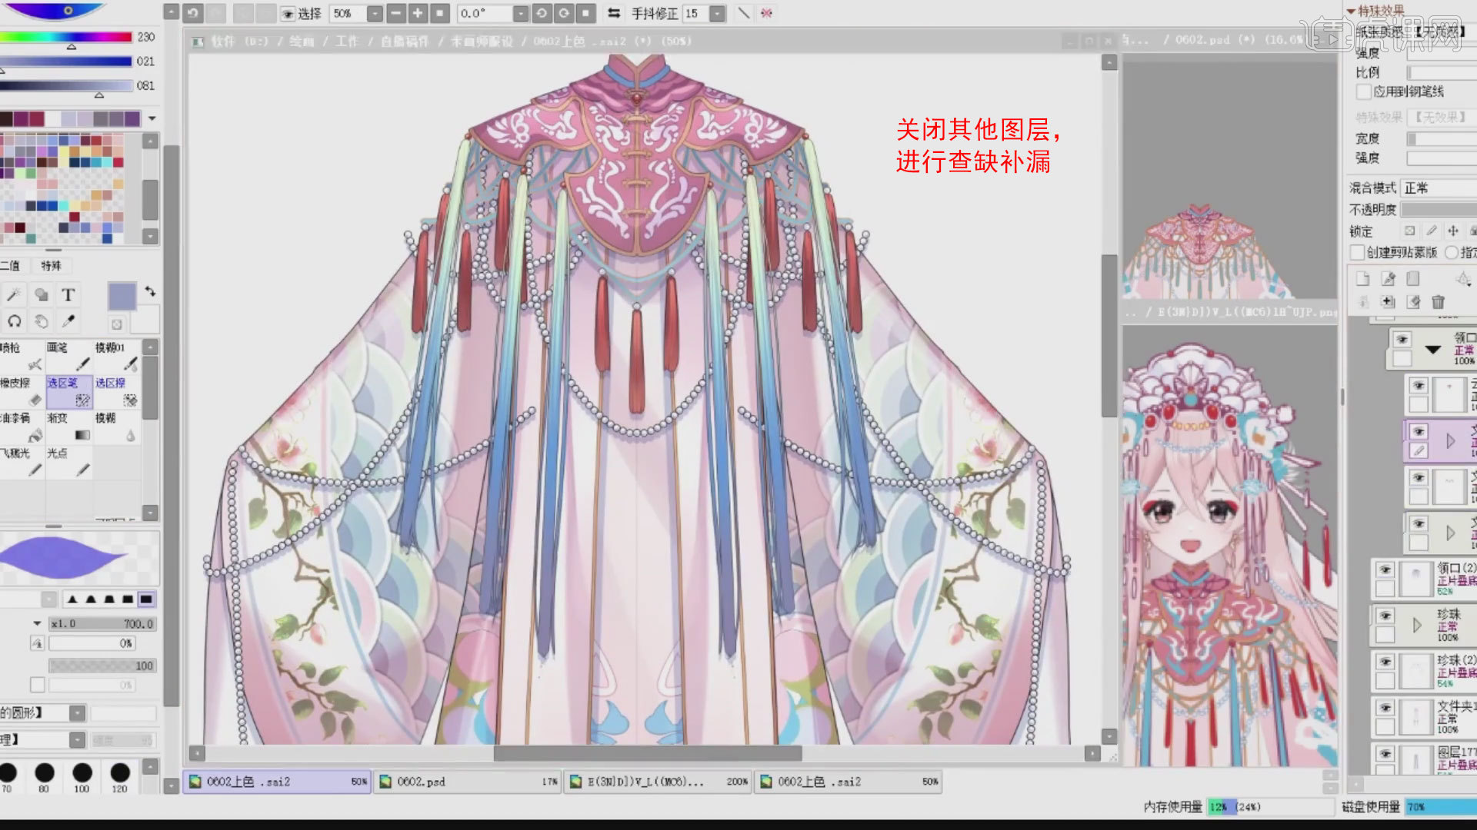The image size is (1477, 830).
Task: Zoom out with the minus button
Action: coord(395,13)
